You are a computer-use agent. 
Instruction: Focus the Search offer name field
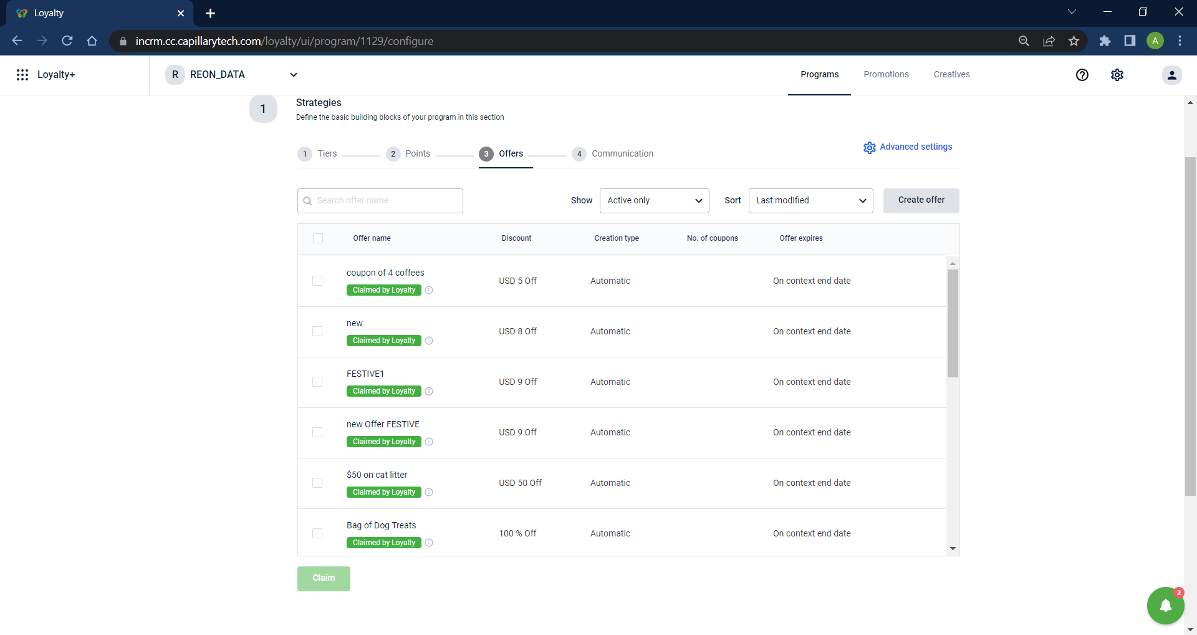coord(380,201)
